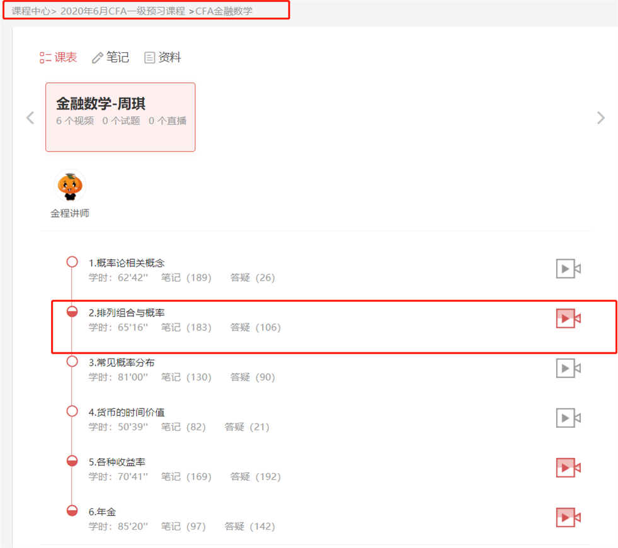Open lesson title 3.常见概率分布
The height and width of the screenshot is (548, 618).
click(122, 362)
